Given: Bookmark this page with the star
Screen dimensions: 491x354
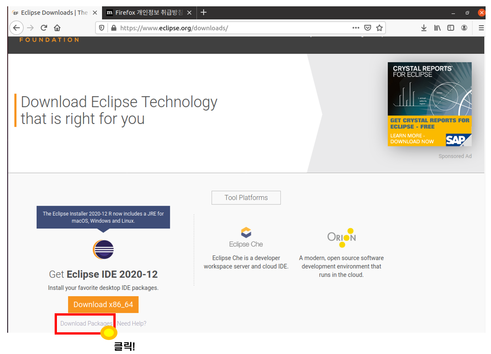Looking at the screenshot, I should click(379, 28).
